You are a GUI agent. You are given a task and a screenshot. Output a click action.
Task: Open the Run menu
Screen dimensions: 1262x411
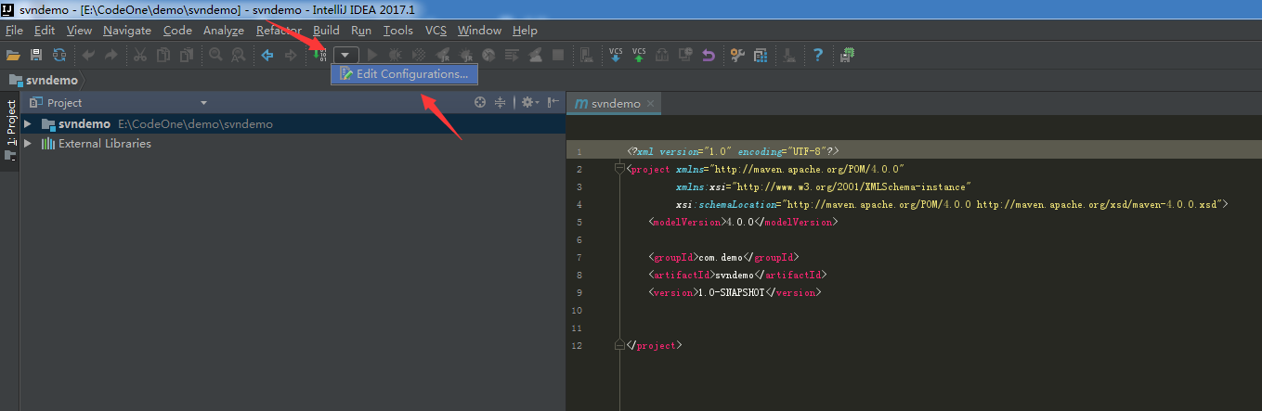tap(361, 31)
